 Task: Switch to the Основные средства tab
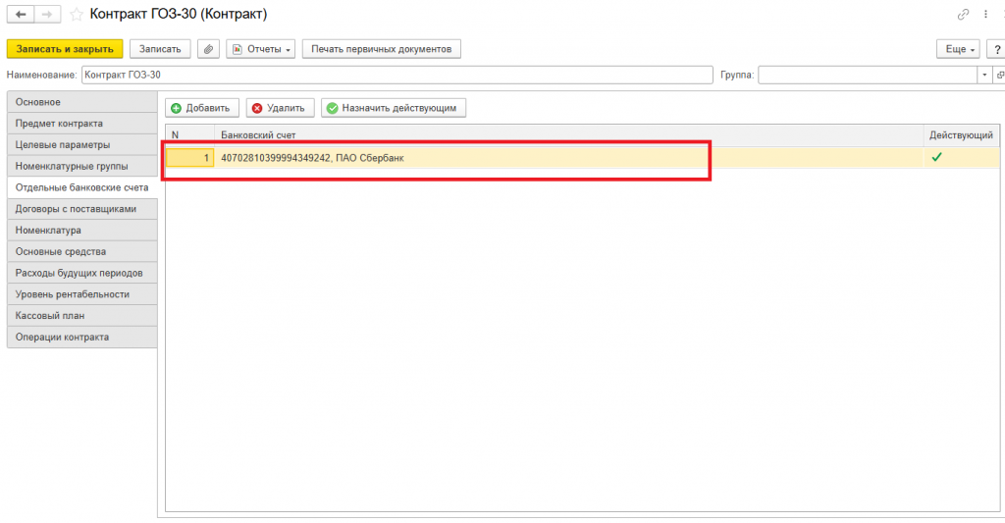(82, 251)
